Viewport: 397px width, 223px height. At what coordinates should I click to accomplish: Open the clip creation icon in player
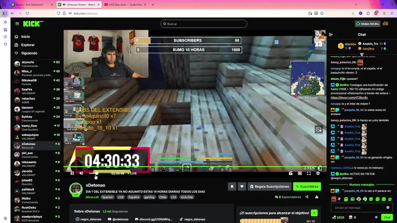pos(291,173)
